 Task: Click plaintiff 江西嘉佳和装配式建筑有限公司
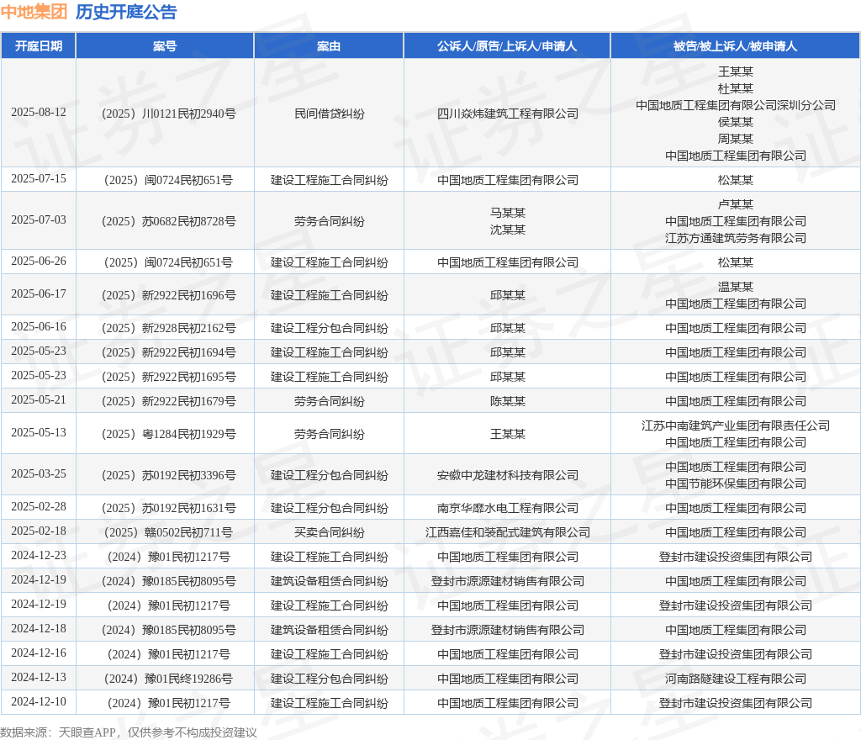[507, 532]
